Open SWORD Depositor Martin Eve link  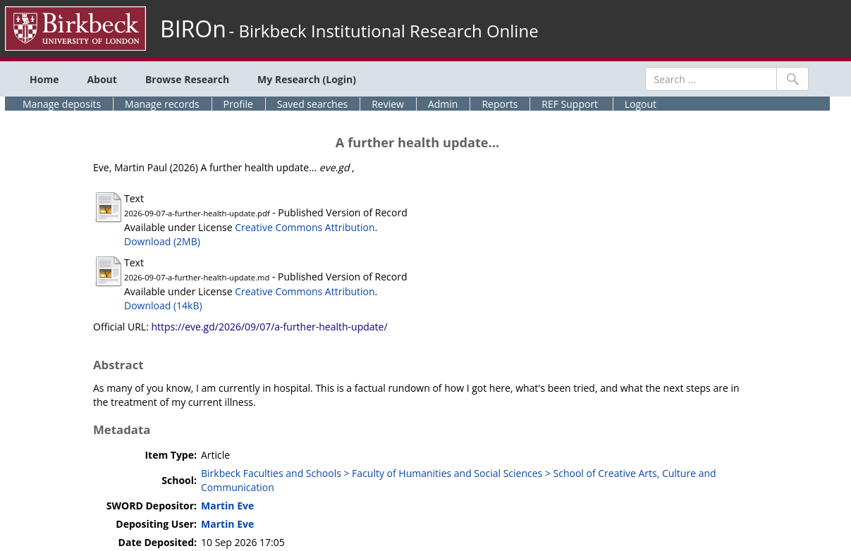tap(227, 506)
